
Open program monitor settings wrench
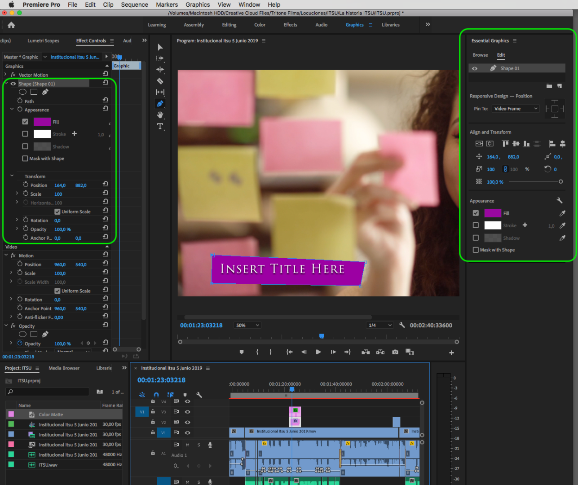point(402,325)
